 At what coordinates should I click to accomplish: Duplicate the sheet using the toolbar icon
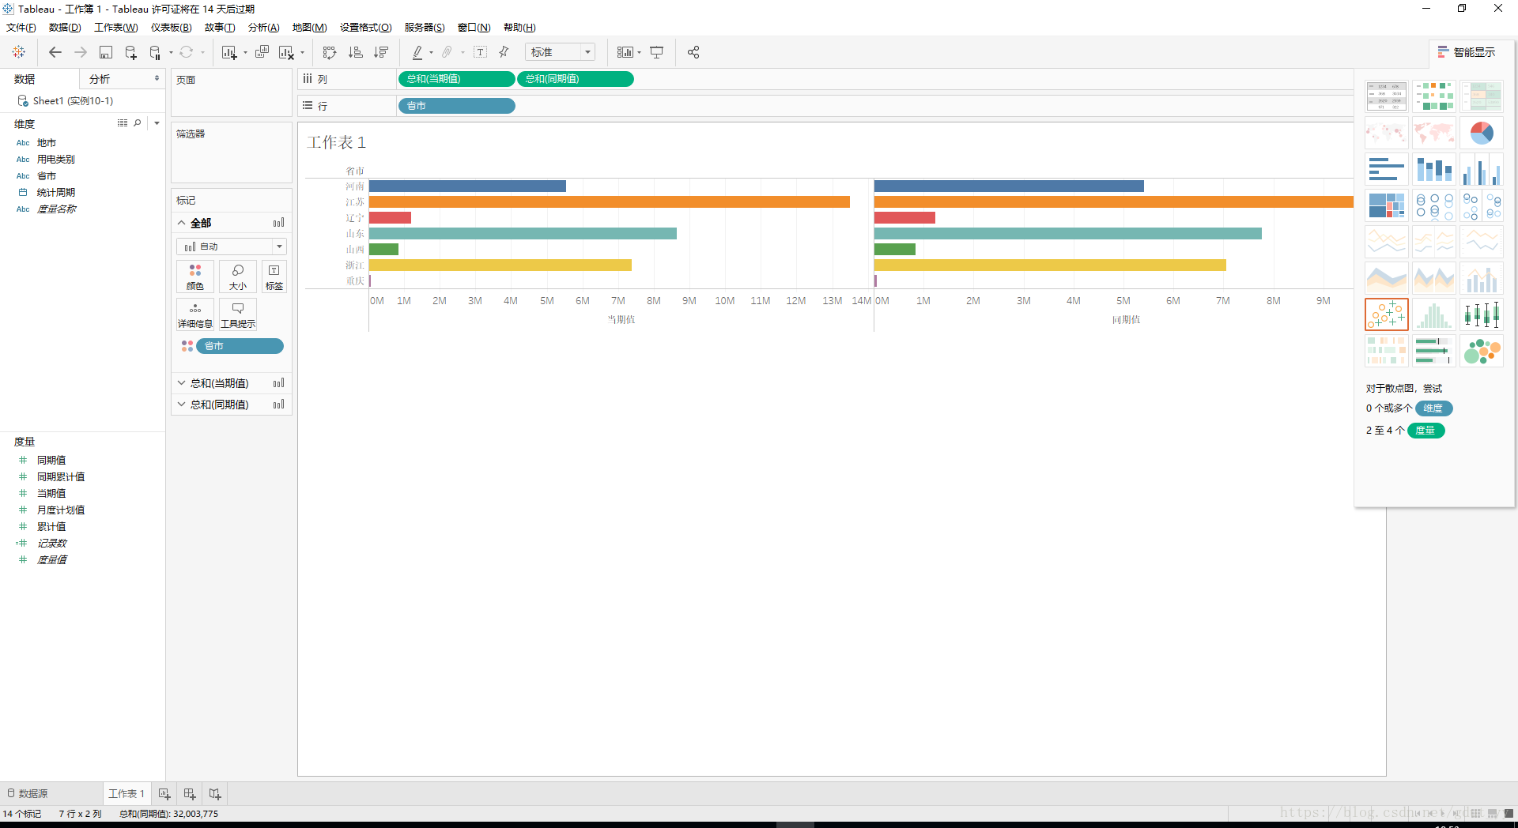click(x=262, y=52)
